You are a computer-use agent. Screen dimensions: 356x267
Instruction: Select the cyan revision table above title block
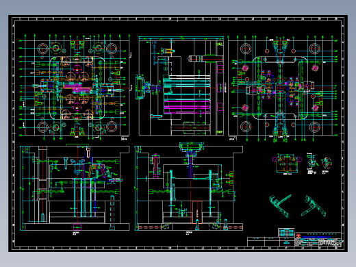coord(286,232)
